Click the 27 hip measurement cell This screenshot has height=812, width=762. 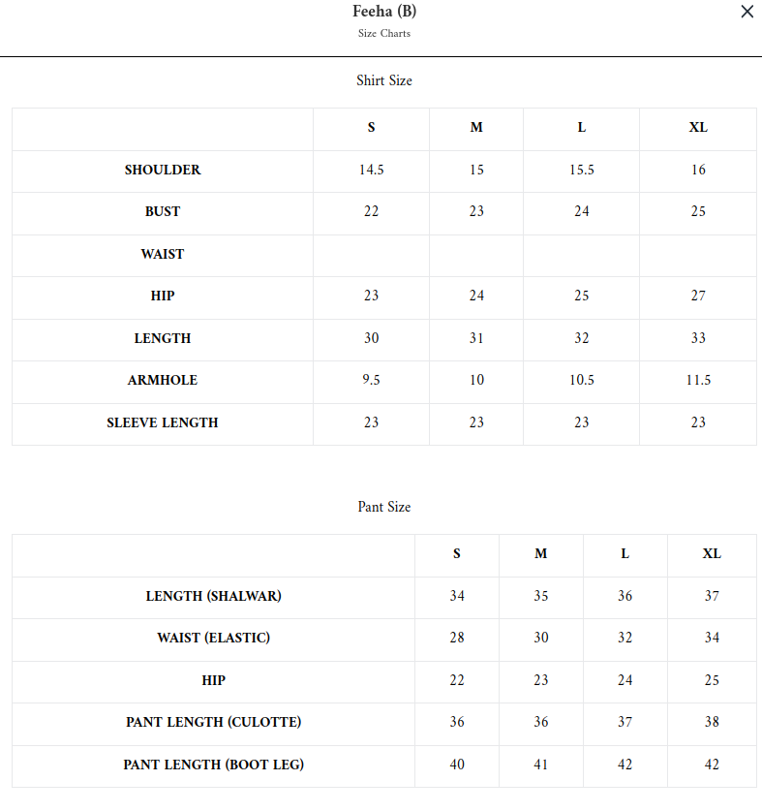(x=698, y=297)
